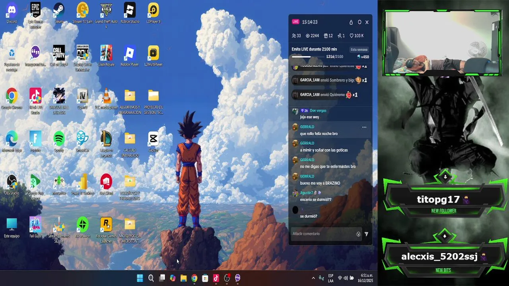Select the ESTADISTICA Y PROBABILIDAD folder
Screen dimensions: 509x286
130,187
